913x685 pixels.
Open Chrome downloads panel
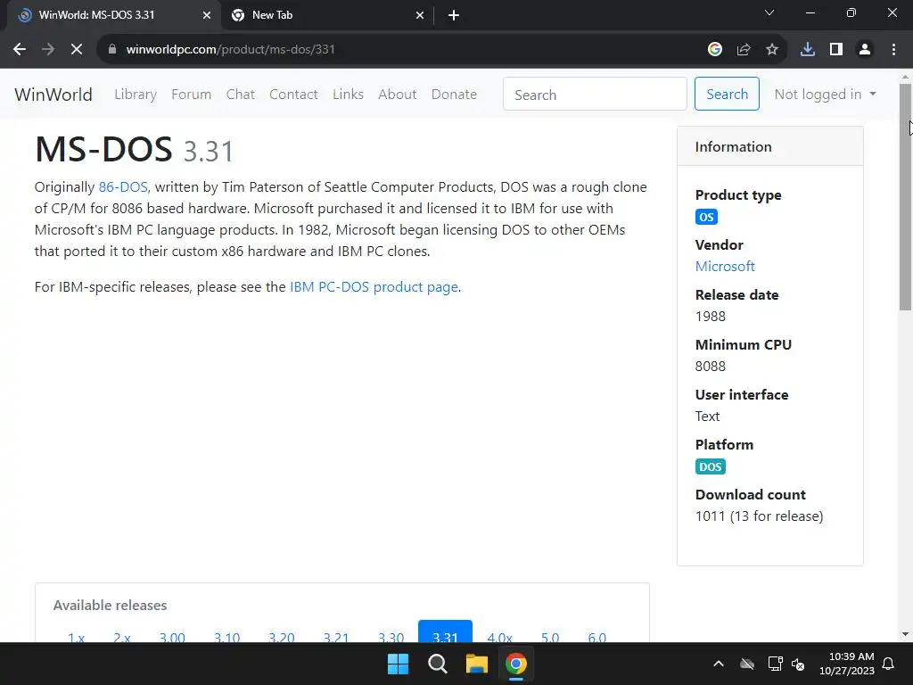[808, 50]
